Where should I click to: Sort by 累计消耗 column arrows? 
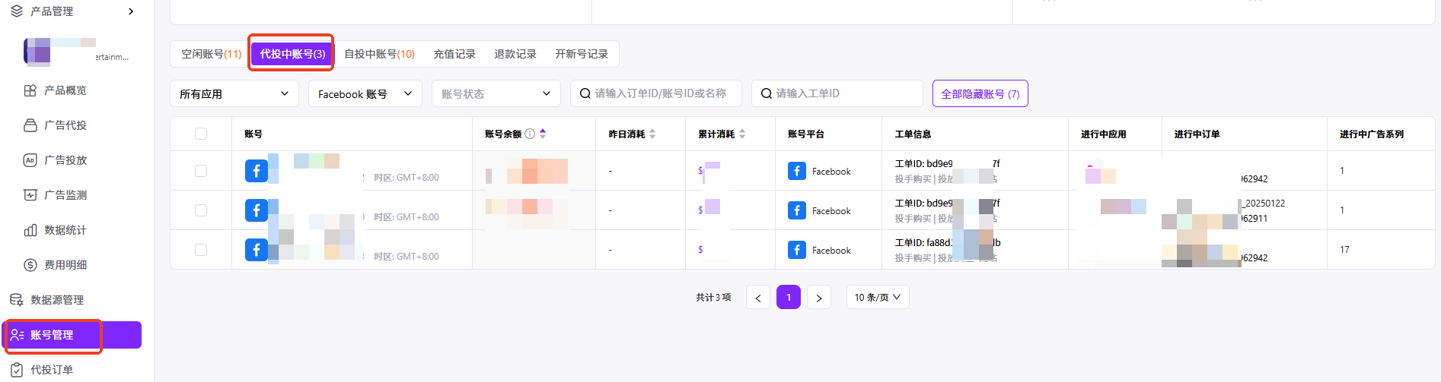tap(742, 134)
